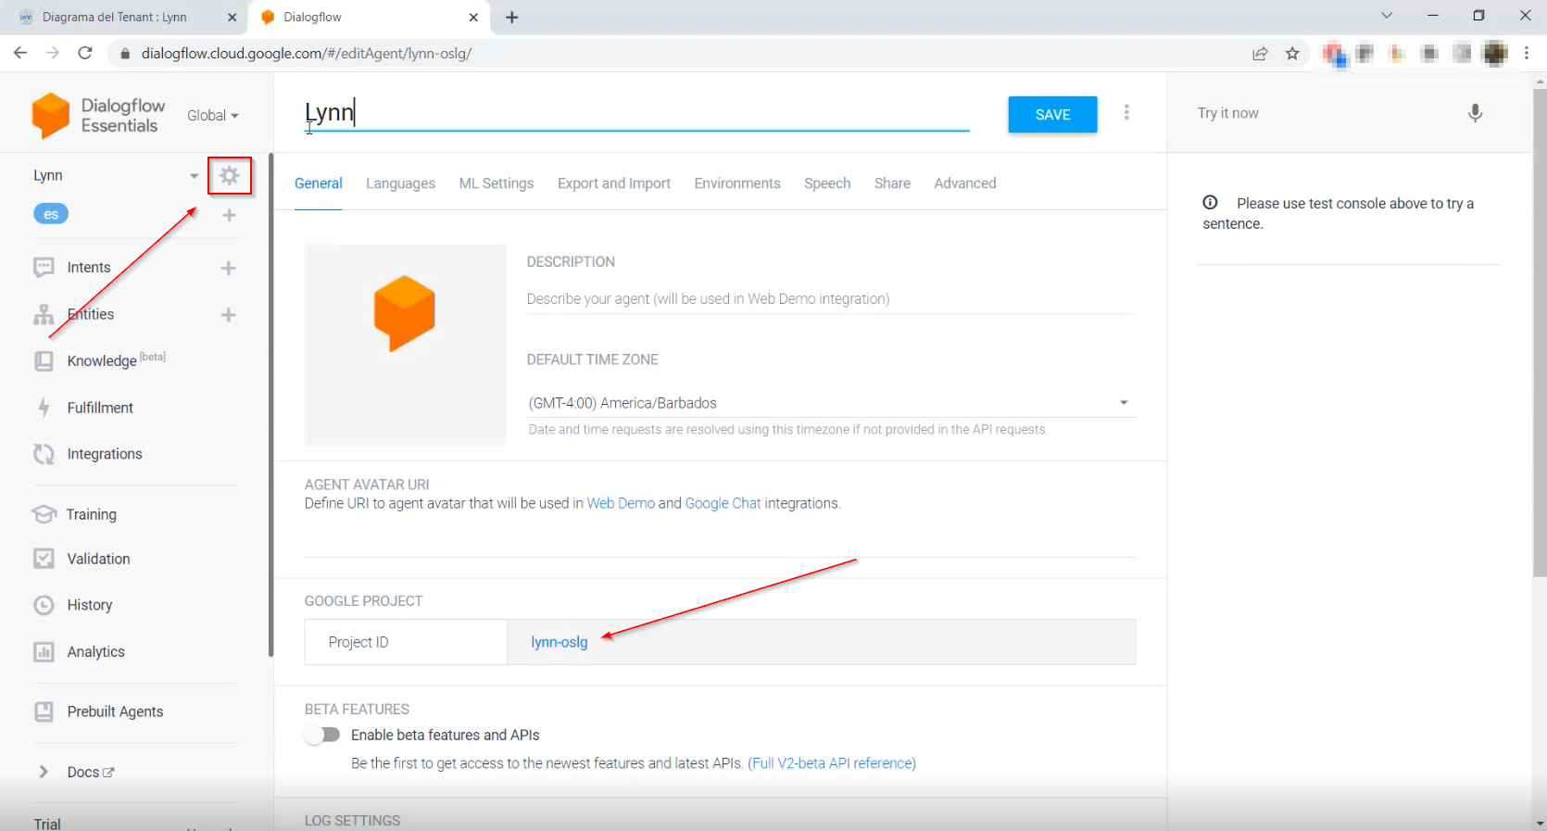The width and height of the screenshot is (1547, 831).
Task: Click the SAVE button
Action: tap(1052, 115)
